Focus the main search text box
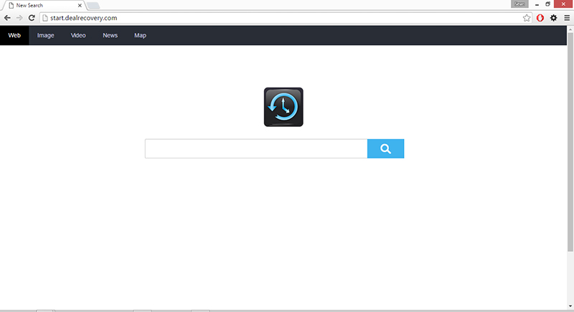Image resolution: width=574 pixels, height=312 pixels. pos(256,148)
